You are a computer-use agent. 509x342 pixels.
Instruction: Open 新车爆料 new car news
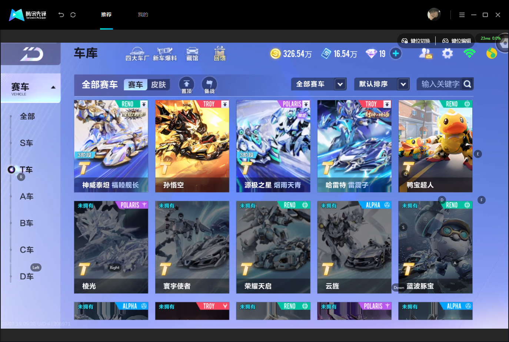pos(165,54)
